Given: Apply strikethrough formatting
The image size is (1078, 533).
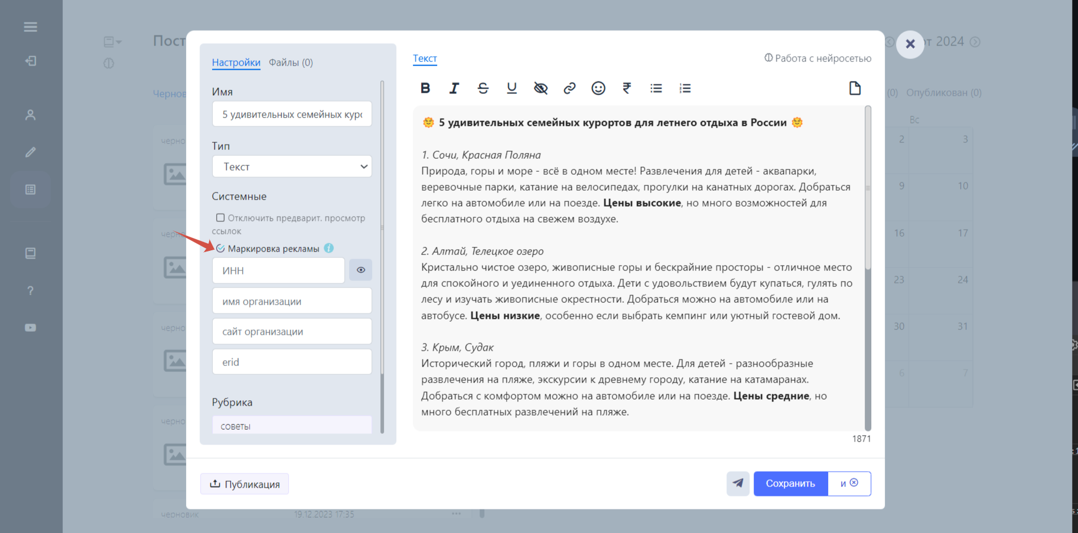Looking at the screenshot, I should click(x=483, y=88).
